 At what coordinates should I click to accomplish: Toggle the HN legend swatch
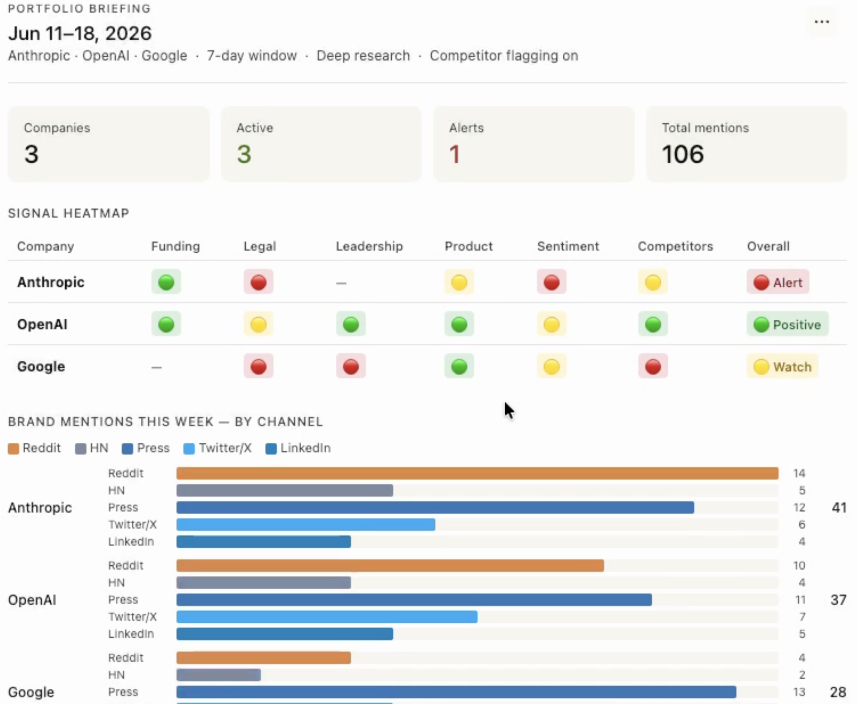click(x=80, y=449)
